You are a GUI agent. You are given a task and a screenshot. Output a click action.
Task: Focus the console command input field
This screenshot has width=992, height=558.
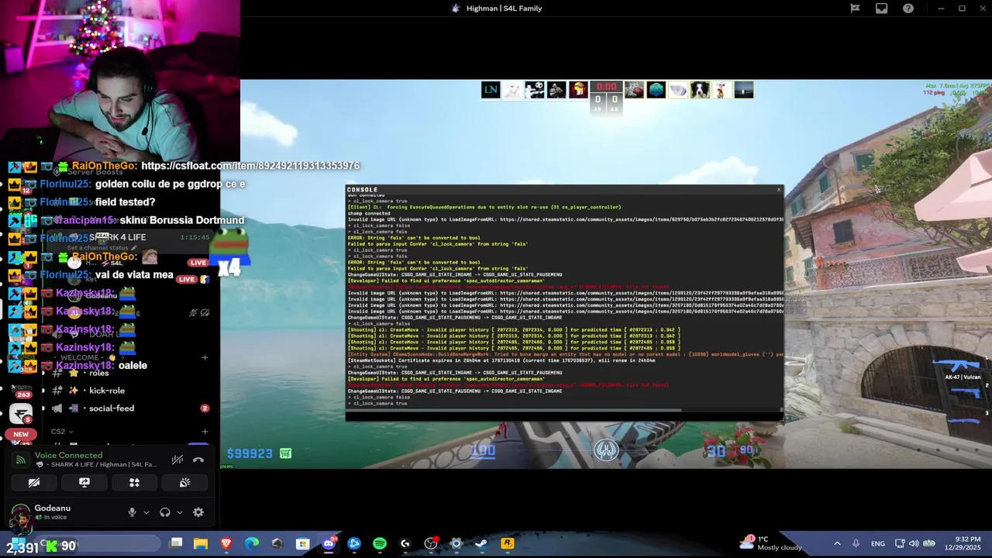coord(564,416)
